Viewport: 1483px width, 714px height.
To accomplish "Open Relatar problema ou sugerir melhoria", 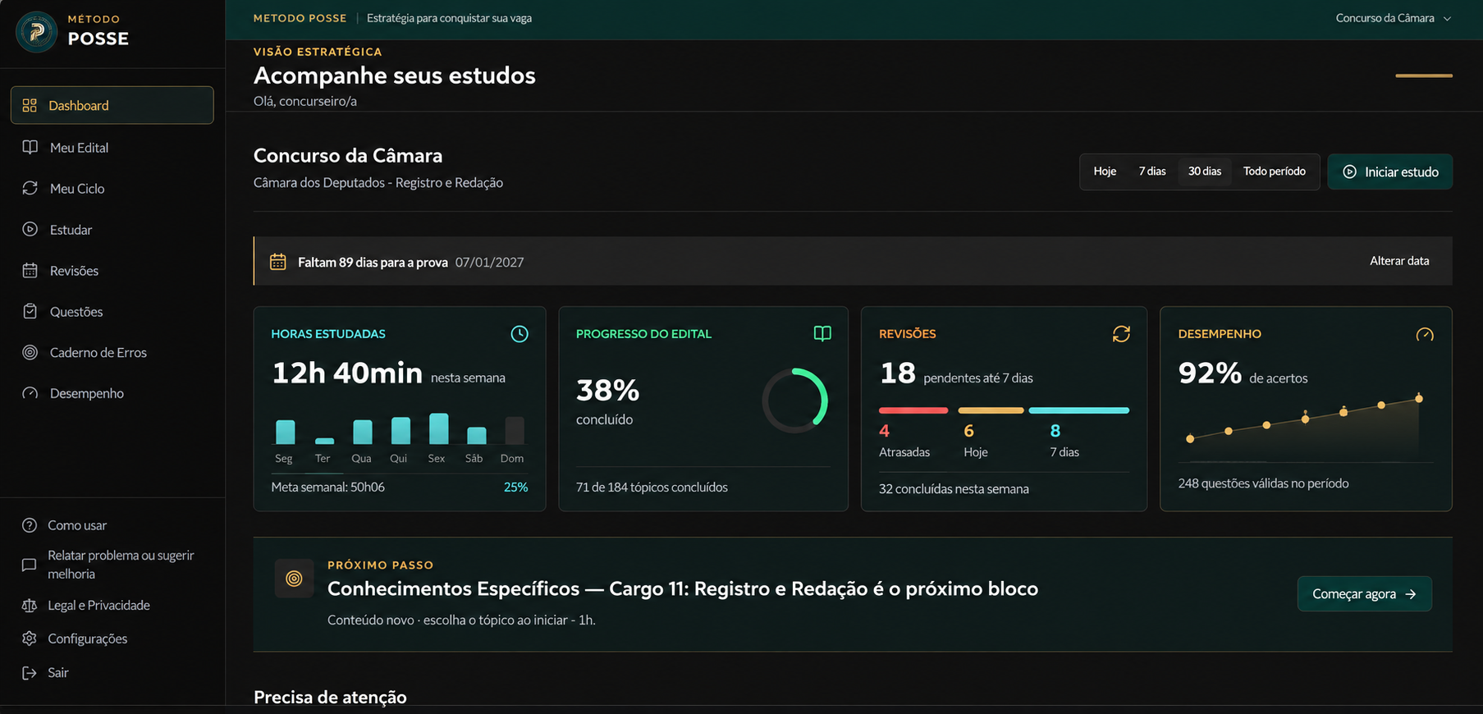I will (x=112, y=565).
